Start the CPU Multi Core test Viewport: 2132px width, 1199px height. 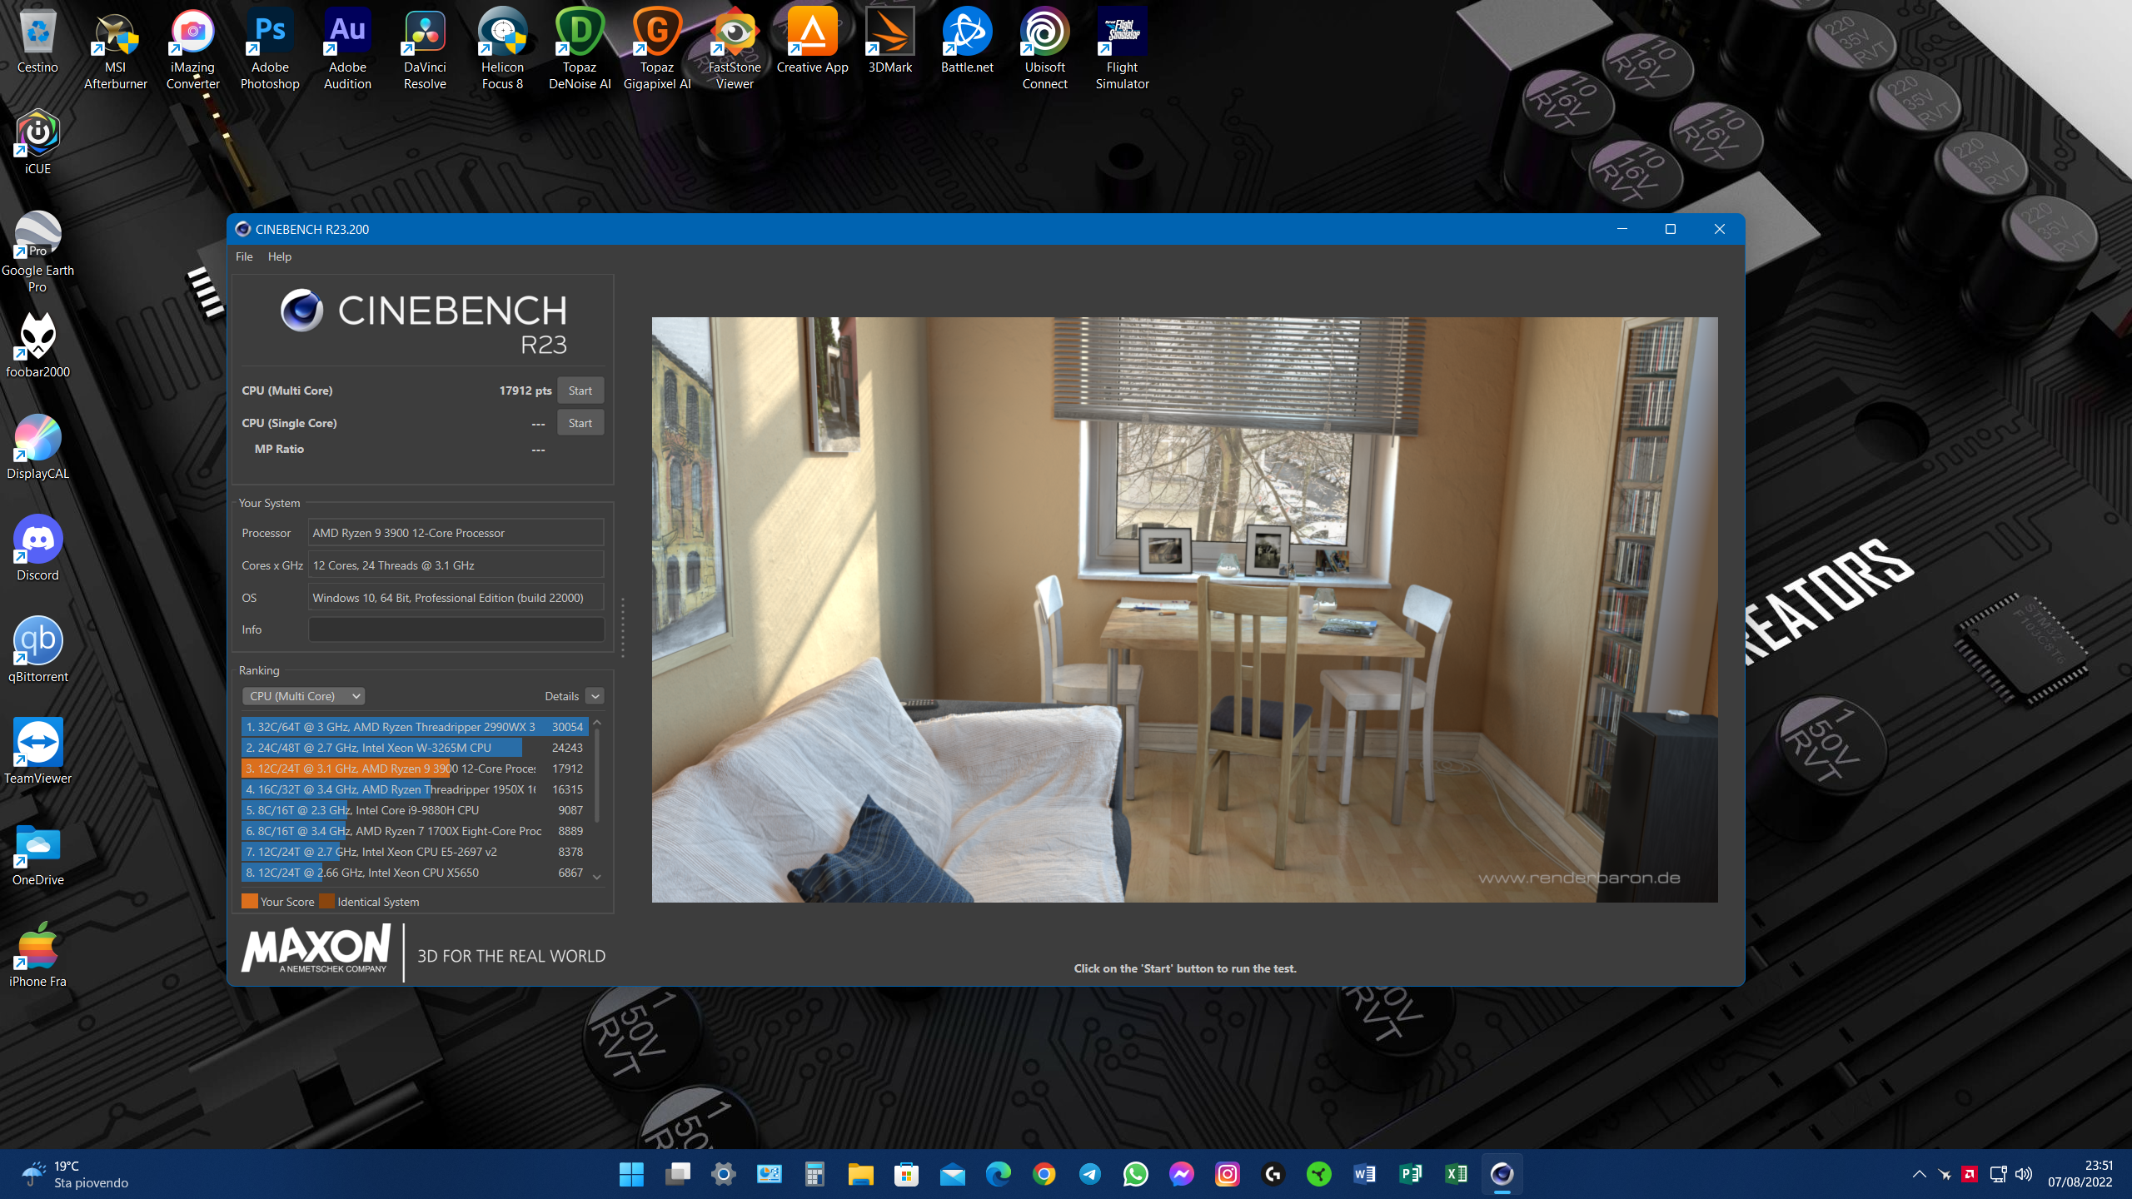580,391
